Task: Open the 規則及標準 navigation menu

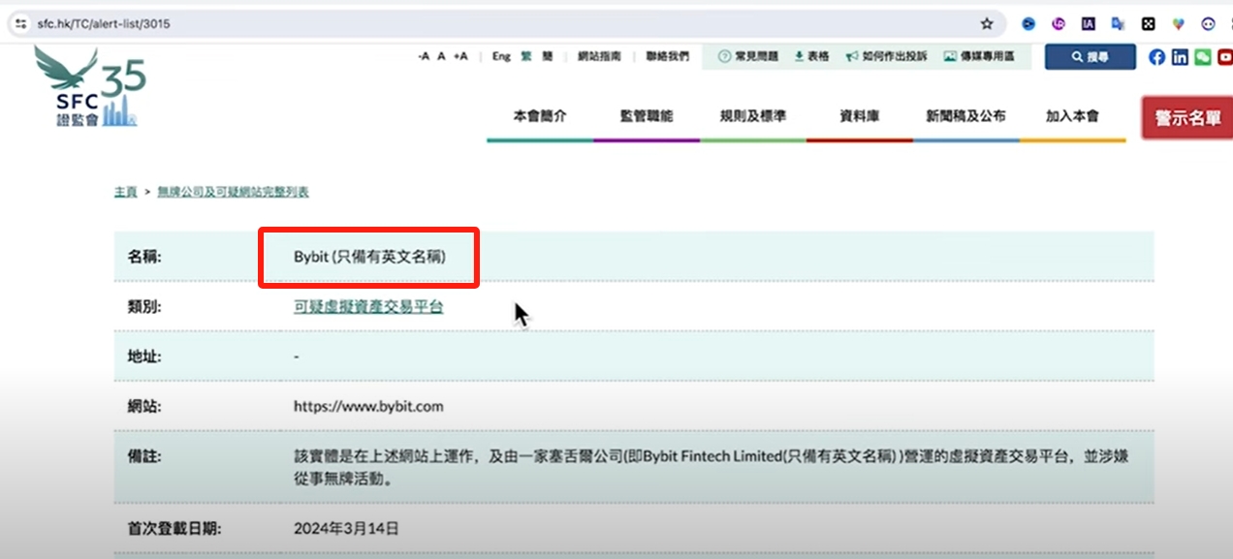Action: coord(753,116)
